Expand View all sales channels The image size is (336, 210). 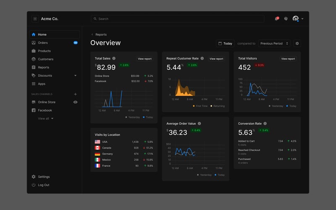pyautogui.click(x=46, y=118)
